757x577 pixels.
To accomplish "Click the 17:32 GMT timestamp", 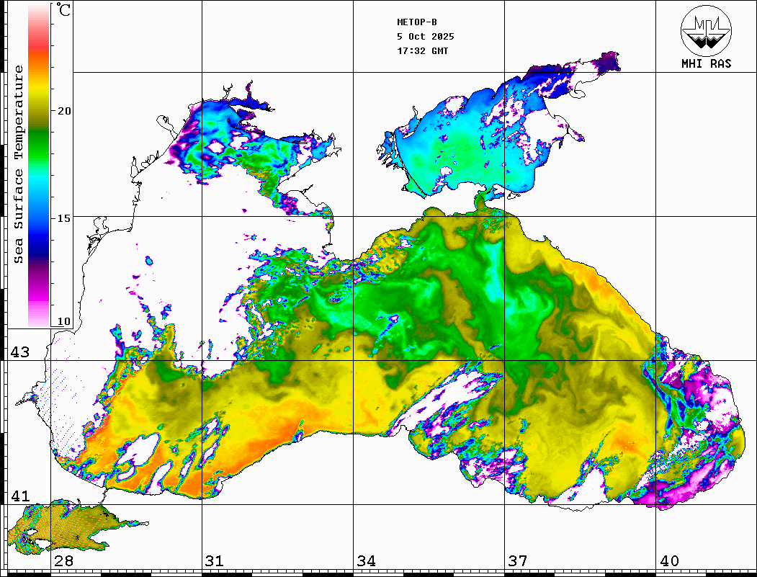I will pos(422,51).
